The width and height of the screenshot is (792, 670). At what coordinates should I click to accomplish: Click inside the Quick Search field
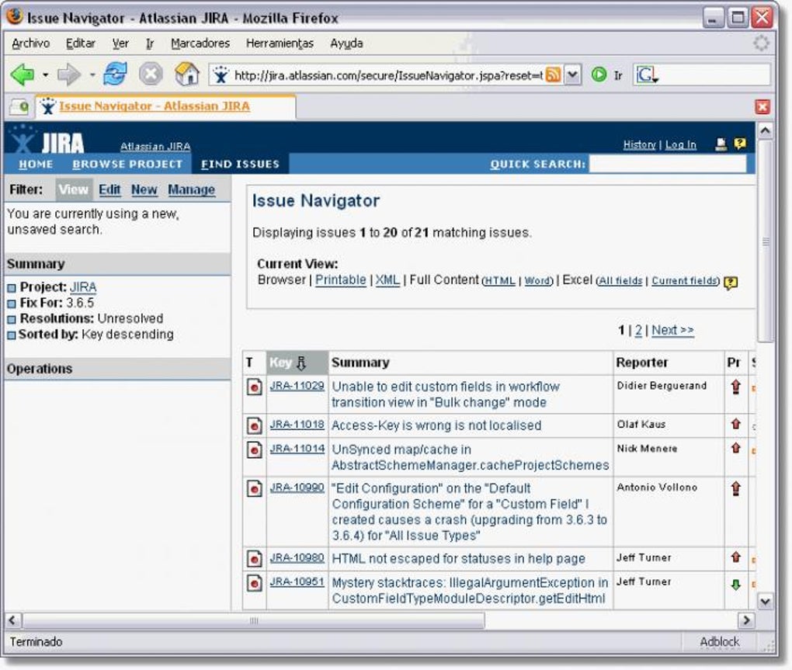coord(668,164)
